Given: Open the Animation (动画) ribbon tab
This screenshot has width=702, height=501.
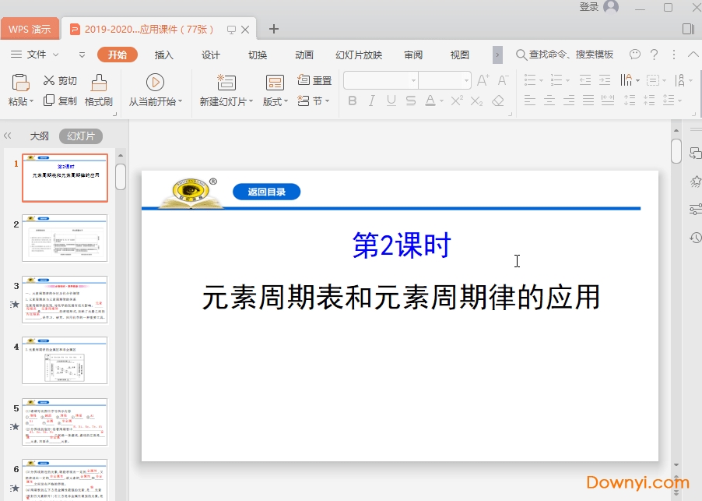Looking at the screenshot, I should coord(304,55).
